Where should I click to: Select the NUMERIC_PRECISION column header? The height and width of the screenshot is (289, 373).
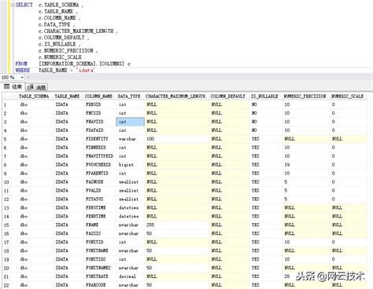[305, 97]
